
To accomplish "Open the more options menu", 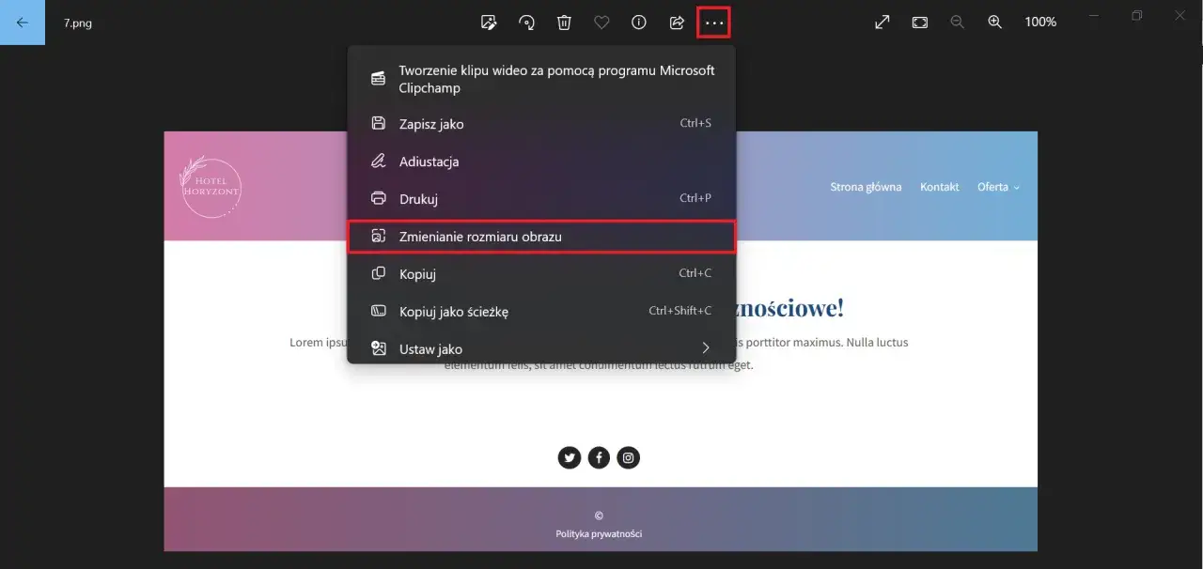I will click(712, 22).
